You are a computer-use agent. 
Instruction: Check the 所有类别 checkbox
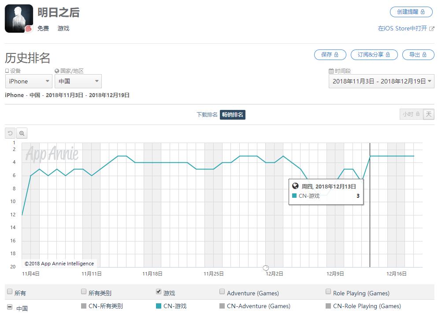(x=84, y=292)
